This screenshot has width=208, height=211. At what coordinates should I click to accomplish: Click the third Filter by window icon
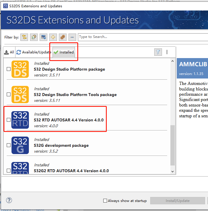tap(43, 37)
